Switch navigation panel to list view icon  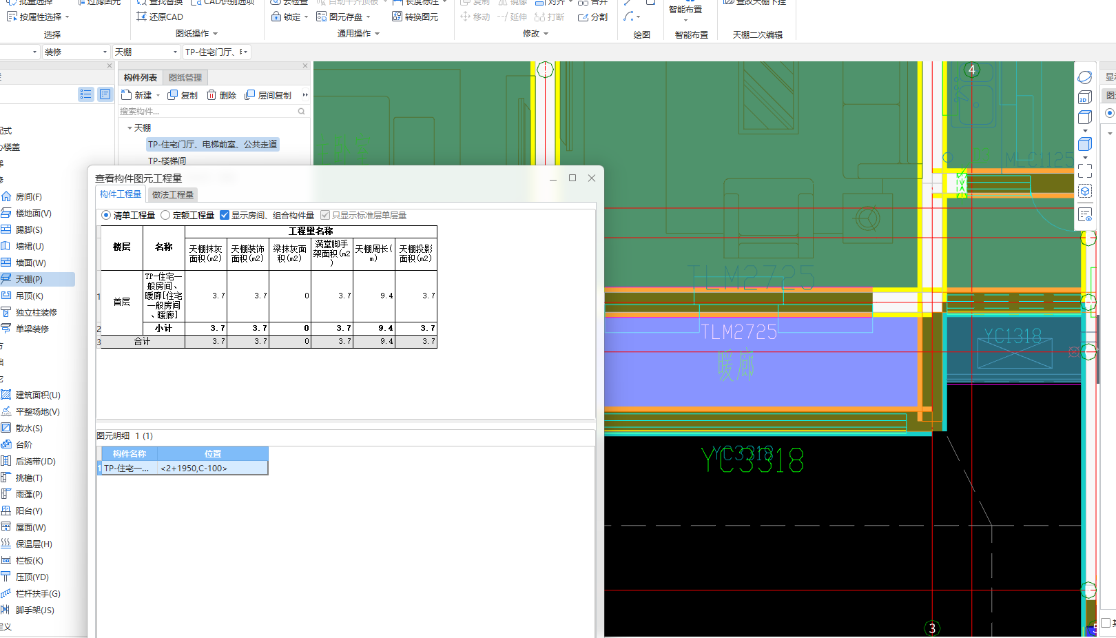point(85,94)
